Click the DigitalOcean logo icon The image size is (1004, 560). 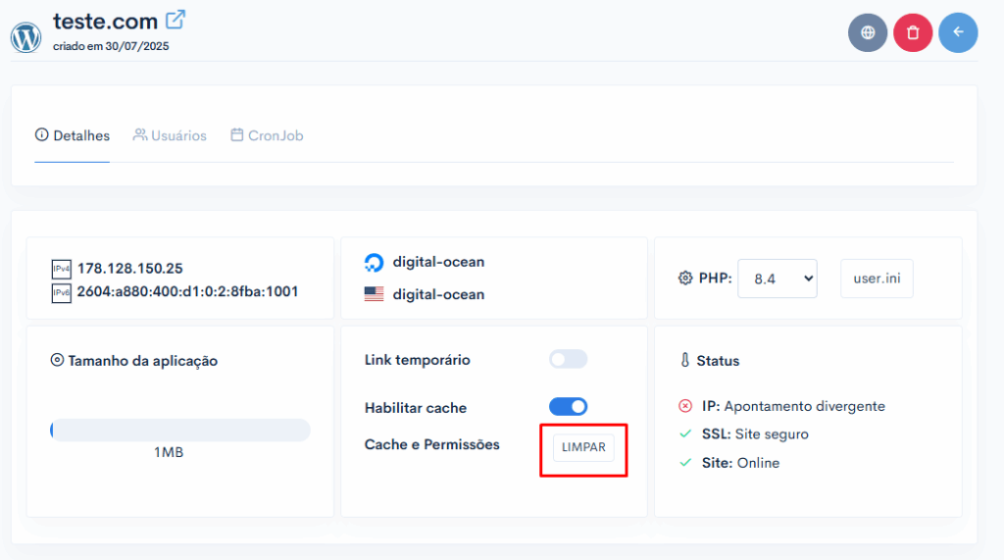[374, 262]
